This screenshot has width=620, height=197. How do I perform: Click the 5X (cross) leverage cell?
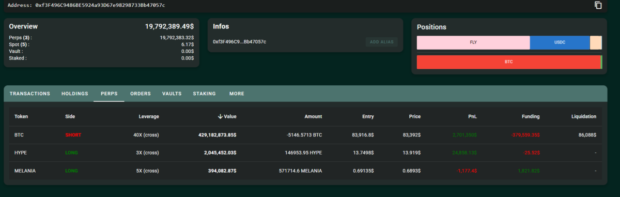(147, 171)
